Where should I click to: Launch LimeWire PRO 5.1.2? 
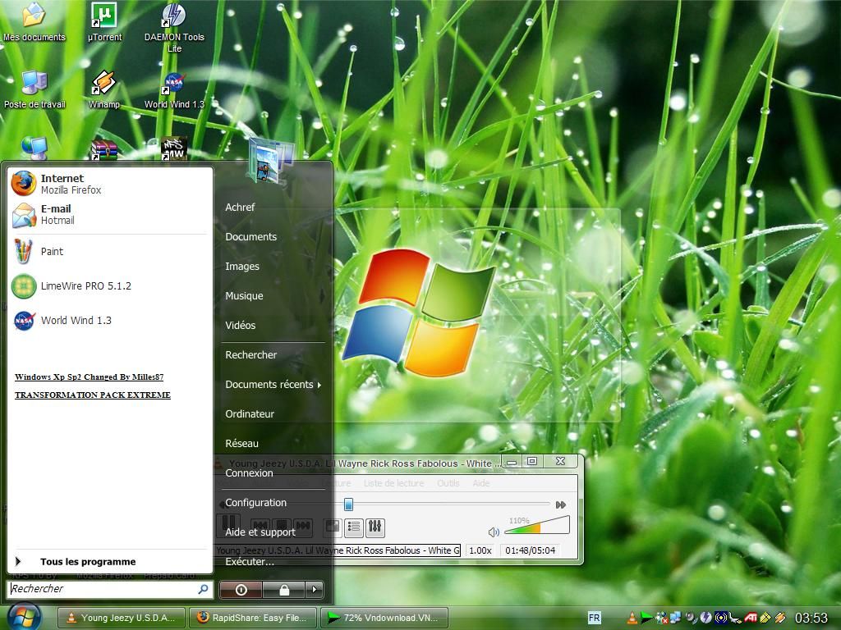(x=109, y=286)
